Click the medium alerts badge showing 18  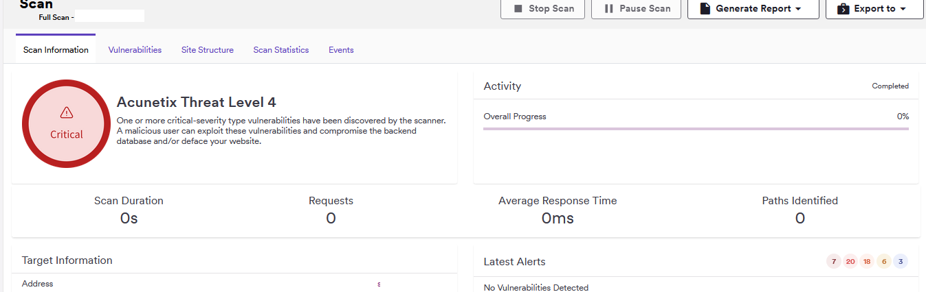coord(867,262)
